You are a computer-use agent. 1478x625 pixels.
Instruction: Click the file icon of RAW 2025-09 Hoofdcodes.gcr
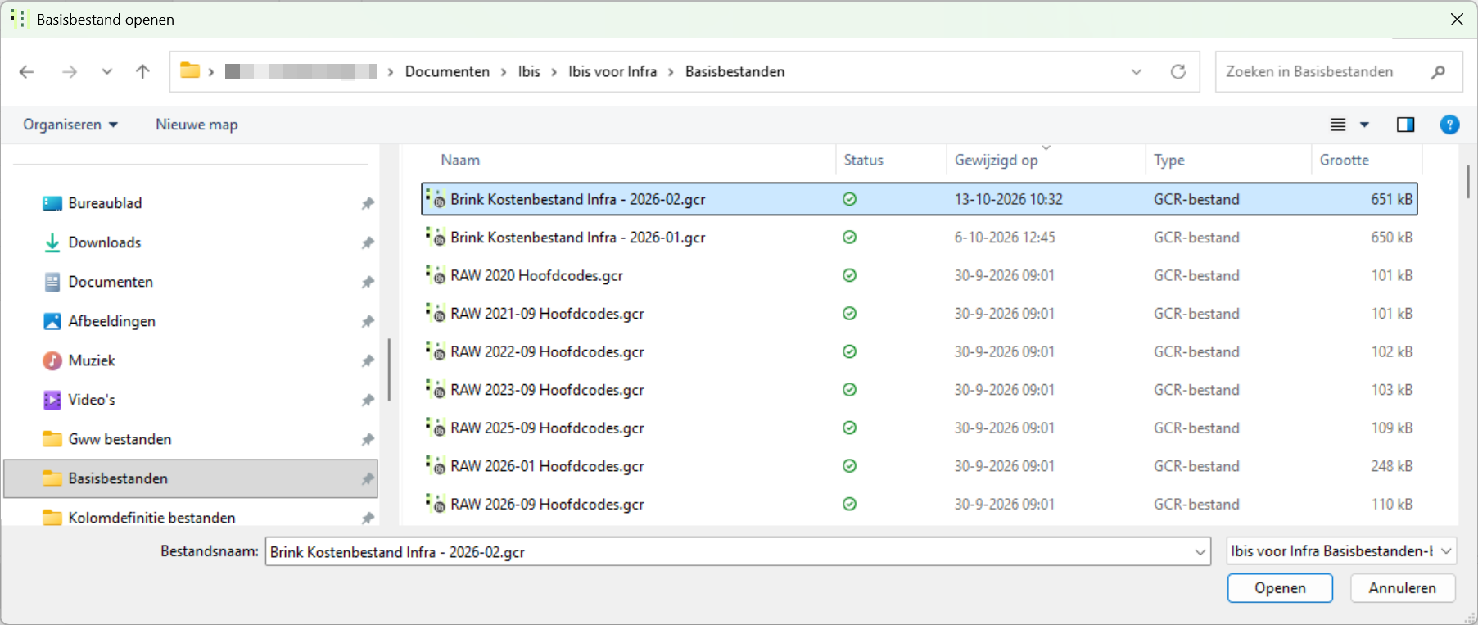click(x=436, y=428)
